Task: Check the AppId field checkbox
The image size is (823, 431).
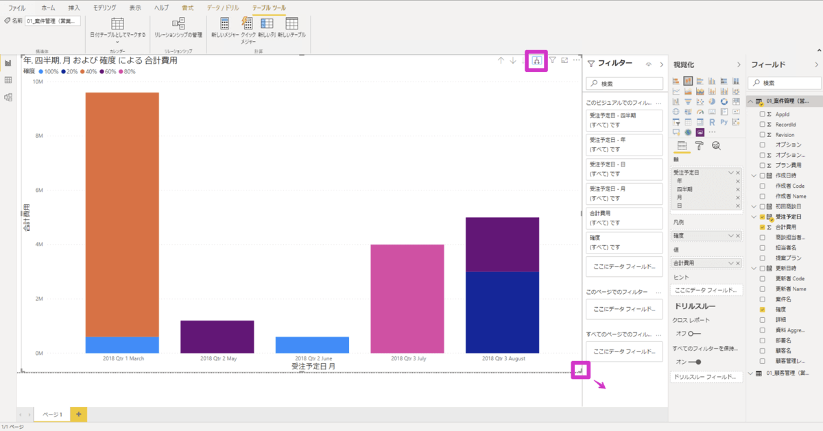Action: click(x=763, y=114)
